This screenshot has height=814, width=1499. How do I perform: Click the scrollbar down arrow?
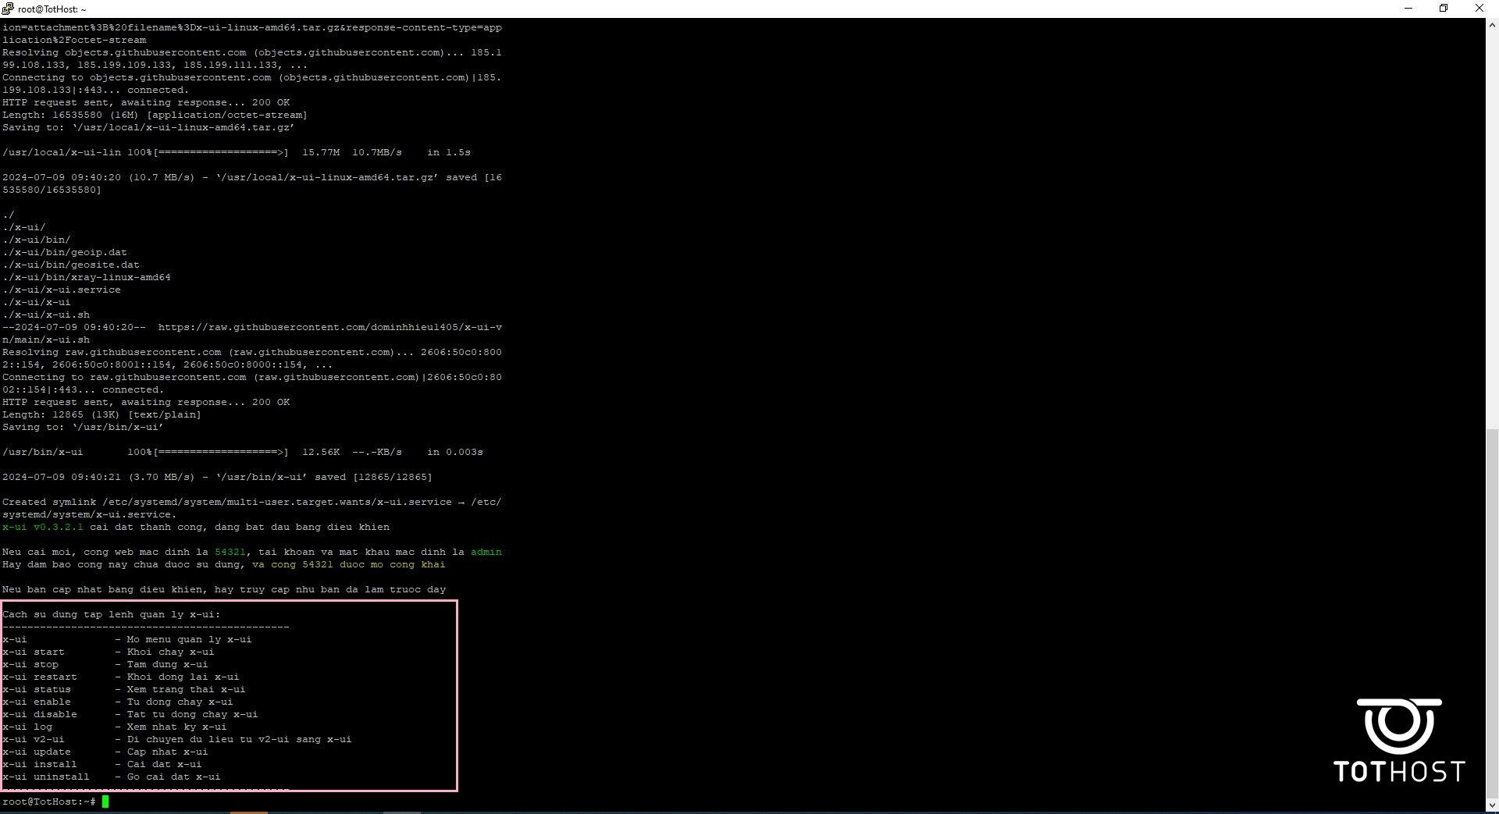[x=1492, y=804]
